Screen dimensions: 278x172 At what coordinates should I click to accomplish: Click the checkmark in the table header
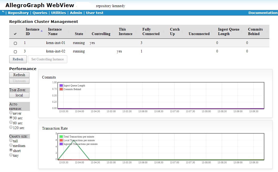click(x=15, y=34)
